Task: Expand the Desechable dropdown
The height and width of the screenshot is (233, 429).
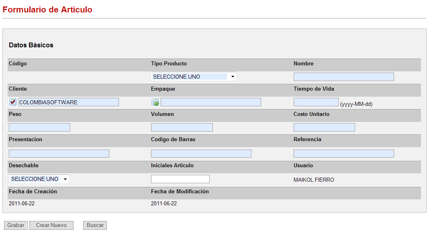Action: 39,179
